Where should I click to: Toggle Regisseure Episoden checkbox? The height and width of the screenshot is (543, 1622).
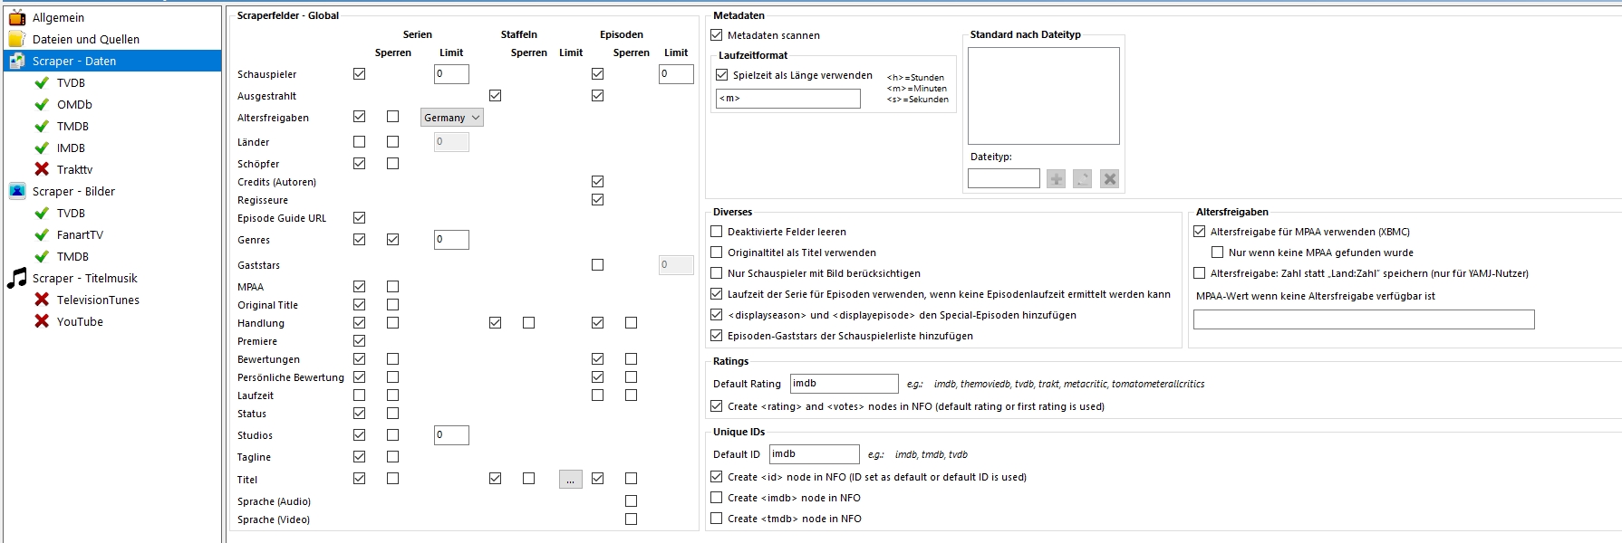click(598, 200)
